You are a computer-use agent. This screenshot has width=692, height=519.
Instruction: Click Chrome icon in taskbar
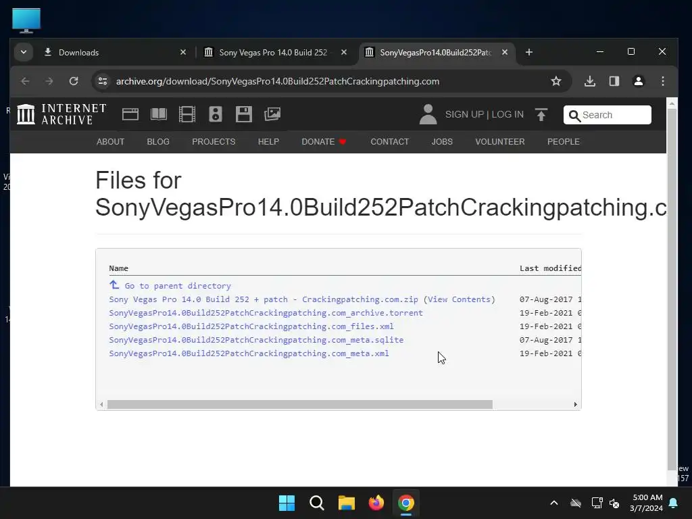click(406, 503)
